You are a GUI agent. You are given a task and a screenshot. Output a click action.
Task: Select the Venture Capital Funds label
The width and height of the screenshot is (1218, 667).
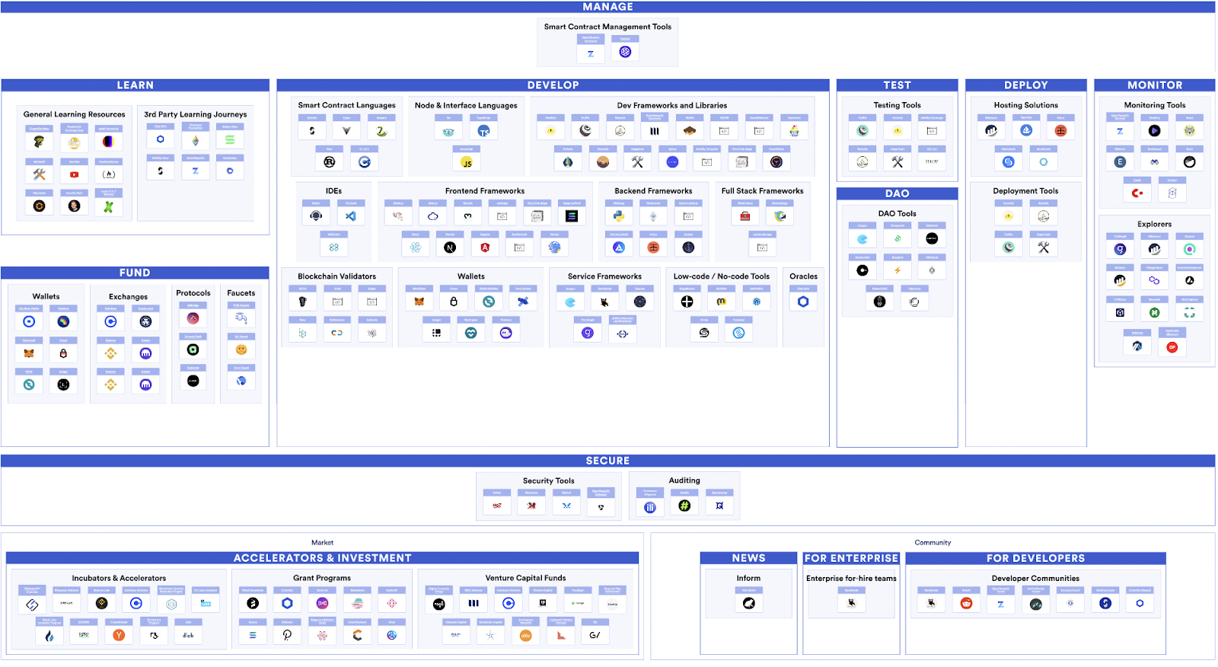[526, 578]
